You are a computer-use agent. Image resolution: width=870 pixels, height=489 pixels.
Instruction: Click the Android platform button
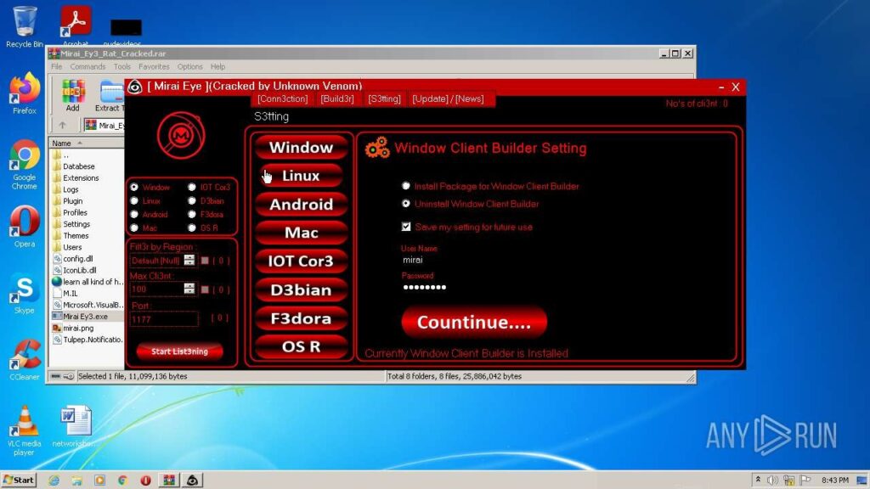click(302, 205)
